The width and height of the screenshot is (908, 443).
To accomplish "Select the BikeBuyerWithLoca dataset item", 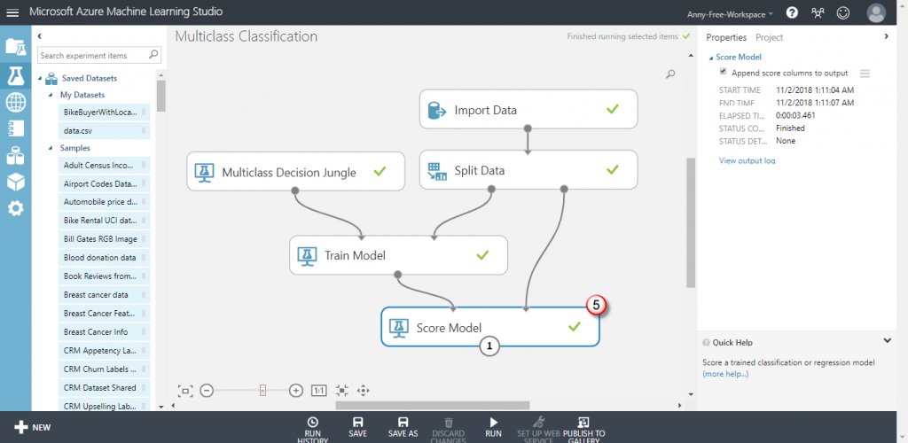I will [x=104, y=112].
